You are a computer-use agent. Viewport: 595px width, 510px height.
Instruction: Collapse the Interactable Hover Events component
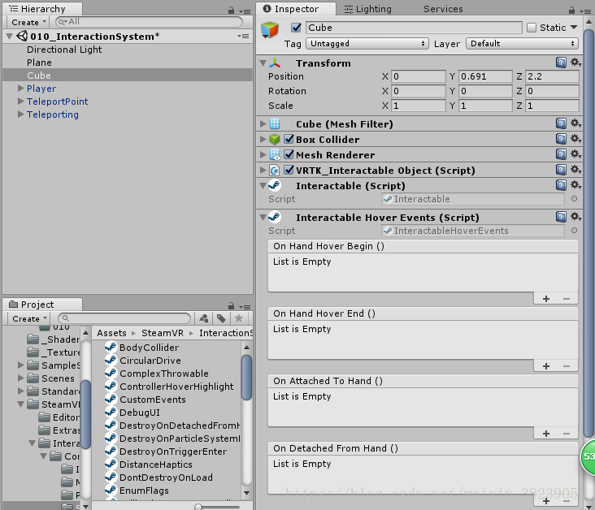tap(263, 218)
